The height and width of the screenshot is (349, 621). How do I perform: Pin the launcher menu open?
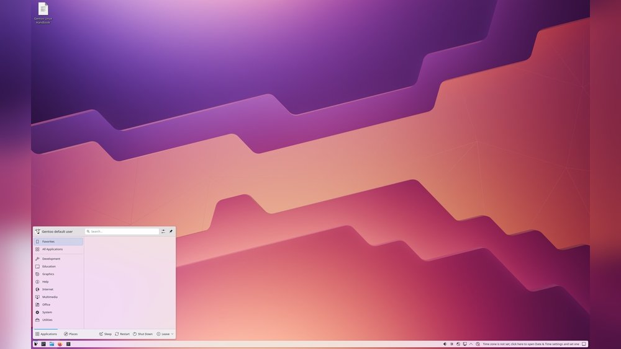tap(171, 231)
